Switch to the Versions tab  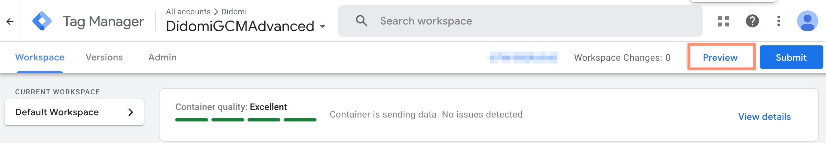104,57
